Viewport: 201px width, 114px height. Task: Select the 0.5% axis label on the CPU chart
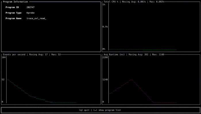pos(105,27)
